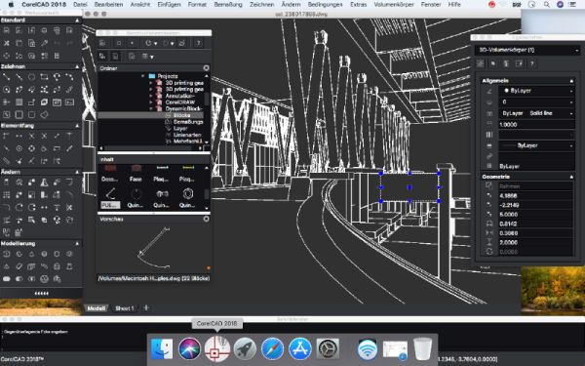Select the Line tool in Zeichnen toolbar

pos(7,77)
